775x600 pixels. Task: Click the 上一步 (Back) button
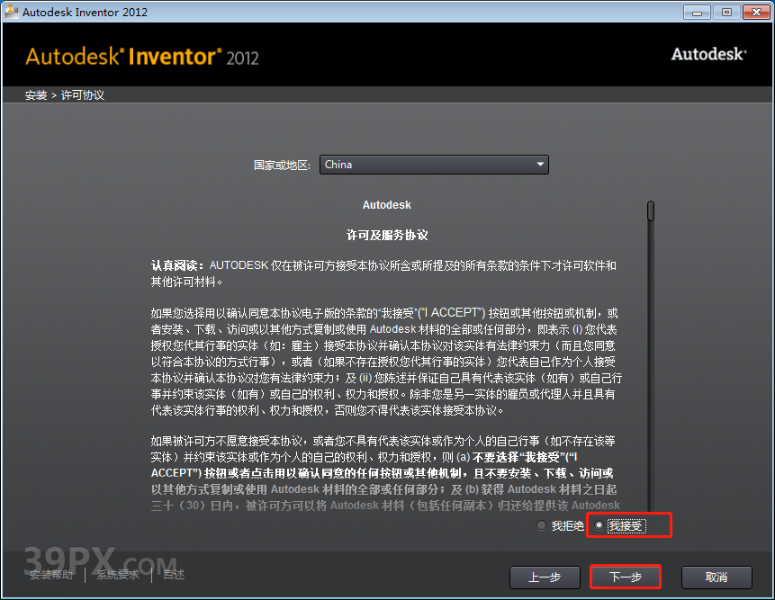(x=545, y=577)
